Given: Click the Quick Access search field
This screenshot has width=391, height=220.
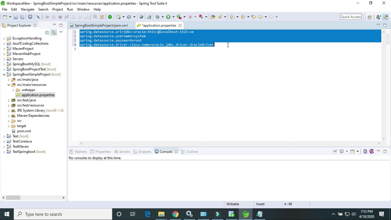Looking at the screenshot, I should tap(351, 17).
